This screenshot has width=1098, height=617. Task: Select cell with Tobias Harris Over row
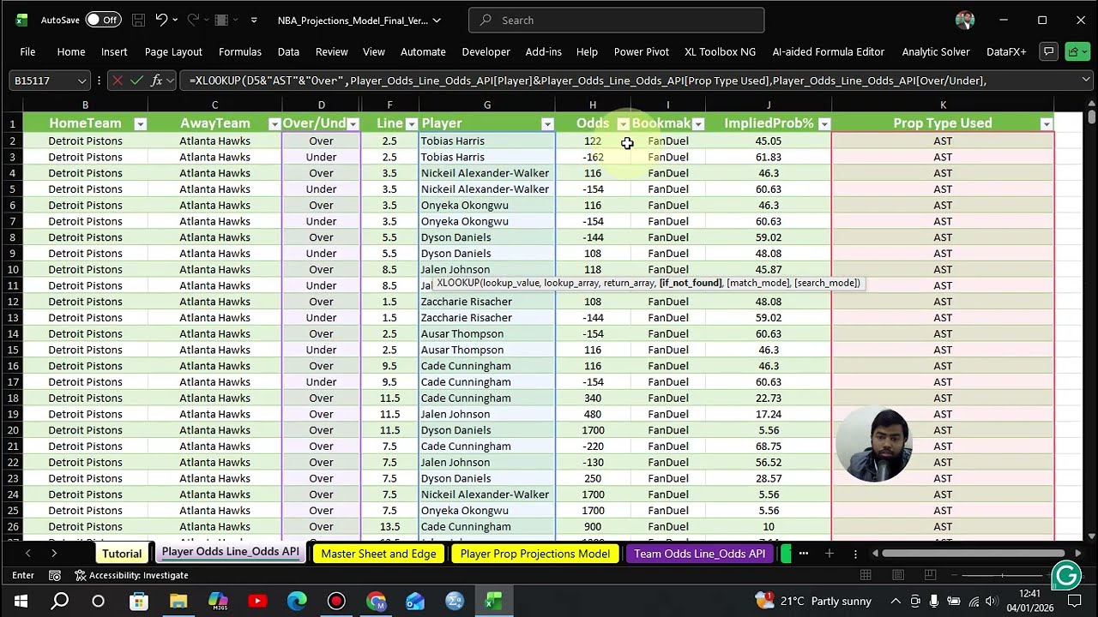(486, 141)
